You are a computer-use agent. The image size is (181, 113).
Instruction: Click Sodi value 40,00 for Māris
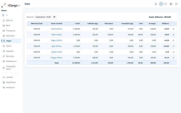[140, 35]
